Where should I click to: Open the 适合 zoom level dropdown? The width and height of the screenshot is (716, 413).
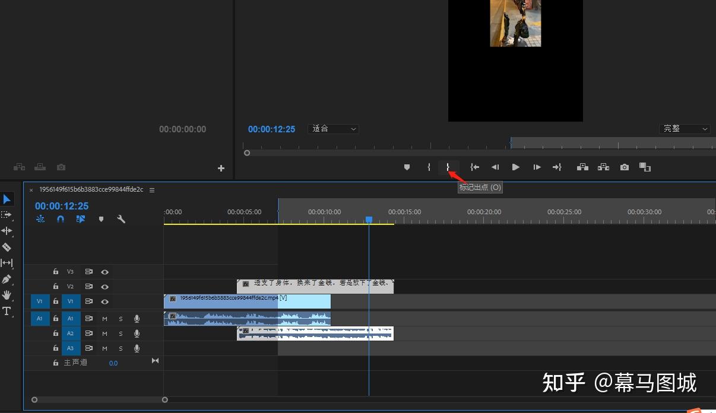coord(333,129)
